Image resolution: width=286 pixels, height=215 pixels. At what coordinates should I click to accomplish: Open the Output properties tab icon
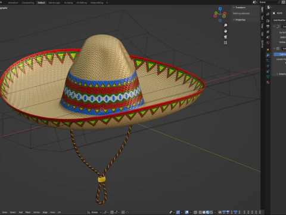(x=268, y=26)
